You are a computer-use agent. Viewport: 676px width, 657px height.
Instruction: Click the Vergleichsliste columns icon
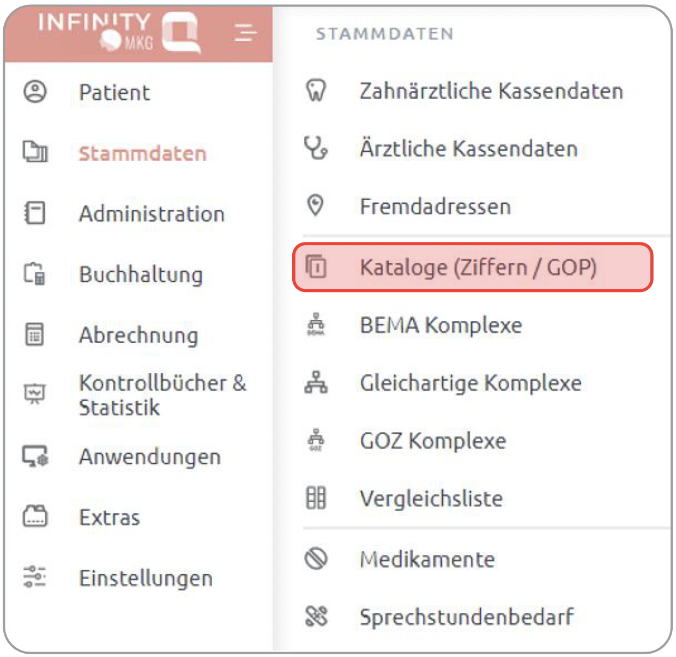tap(316, 497)
